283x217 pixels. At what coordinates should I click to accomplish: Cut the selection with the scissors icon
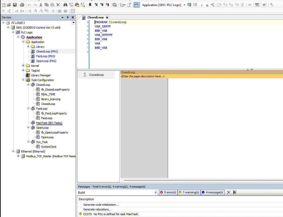[x=41, y=5]
